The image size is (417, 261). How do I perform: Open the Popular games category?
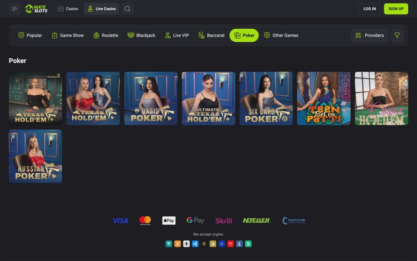pyautogui.click(x=30, y=35)
